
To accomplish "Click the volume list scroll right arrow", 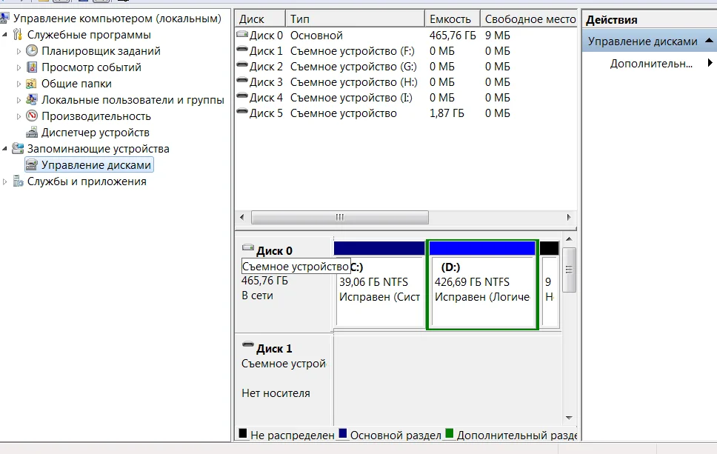I will coord(569,217).
